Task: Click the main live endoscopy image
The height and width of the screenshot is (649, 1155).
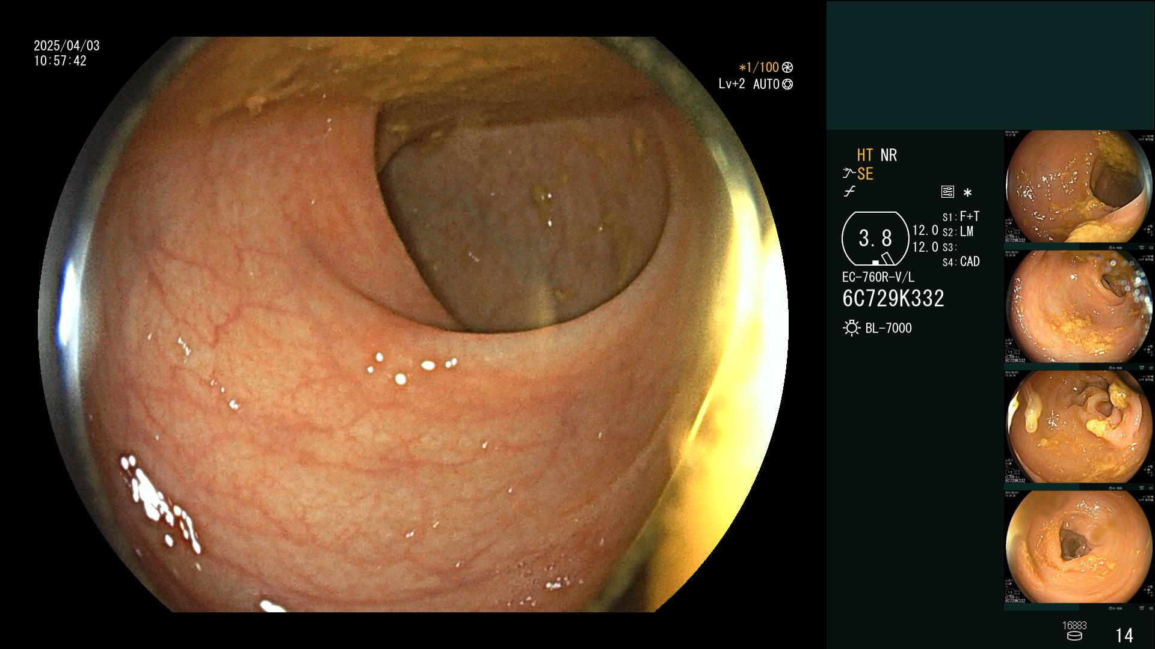Action: (x=413, y=324)
